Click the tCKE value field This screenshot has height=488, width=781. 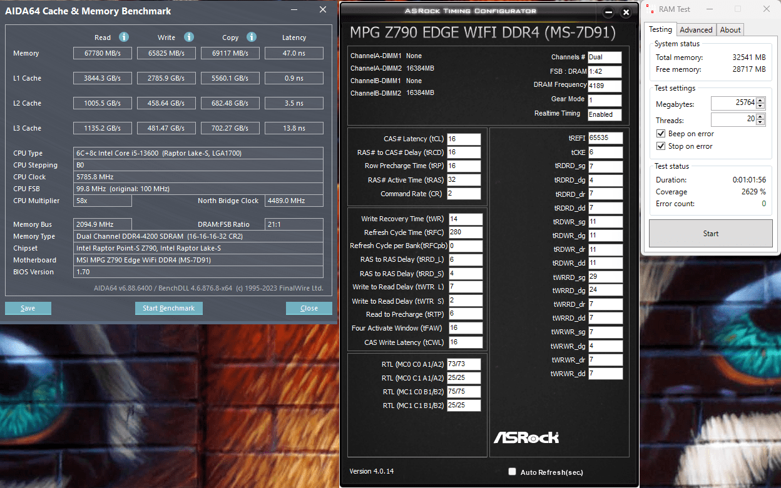[605, 152]
